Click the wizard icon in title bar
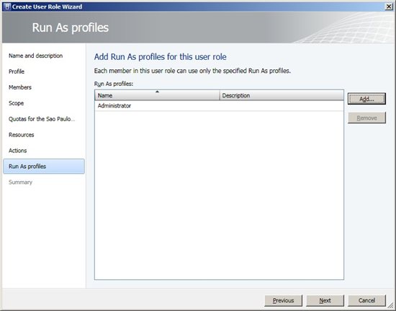 (7, 6)
